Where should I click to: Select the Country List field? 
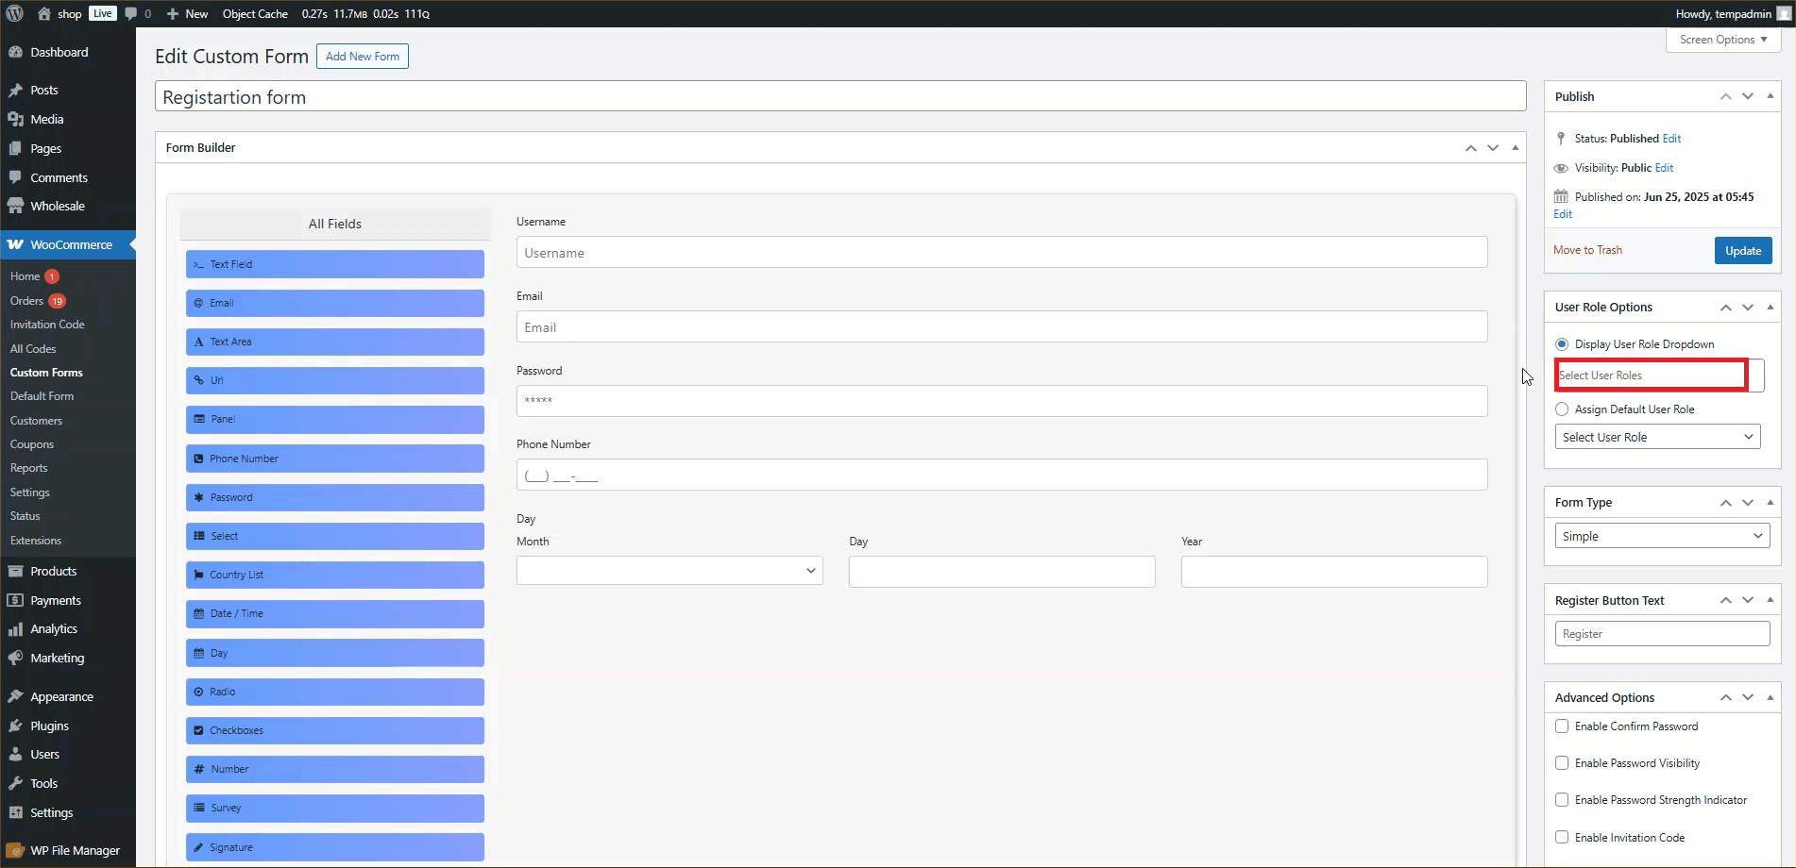pyautogui.click(x=334, y=575)
